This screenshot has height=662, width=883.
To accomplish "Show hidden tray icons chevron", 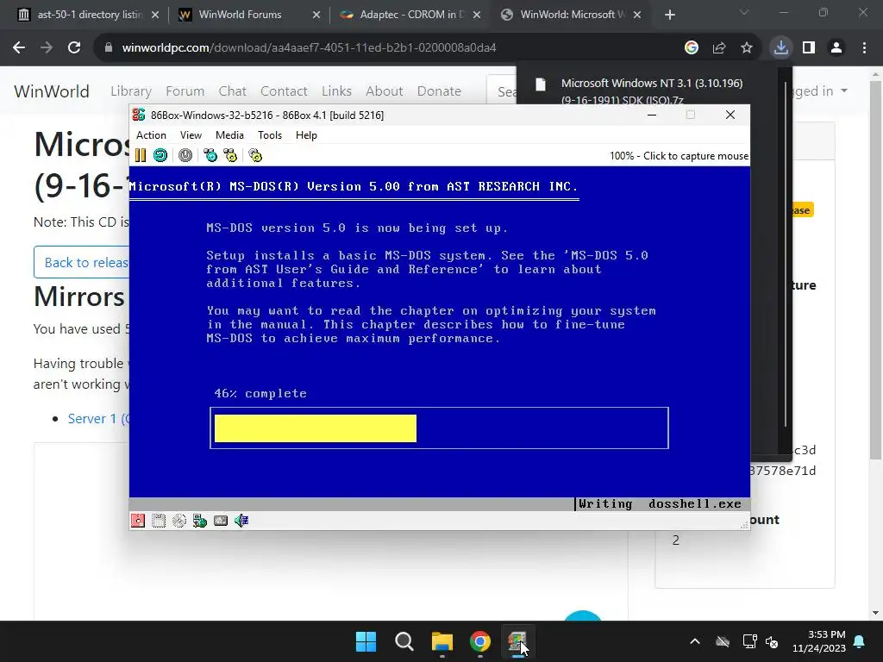I will click(x=695, y=641).
